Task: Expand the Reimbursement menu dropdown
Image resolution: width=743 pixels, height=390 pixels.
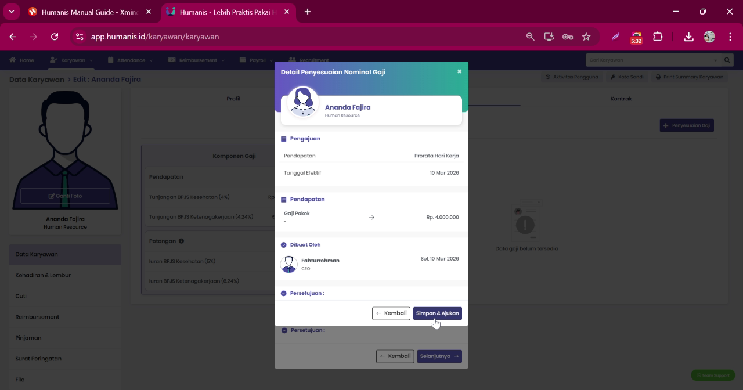Action: pos(196,60)
